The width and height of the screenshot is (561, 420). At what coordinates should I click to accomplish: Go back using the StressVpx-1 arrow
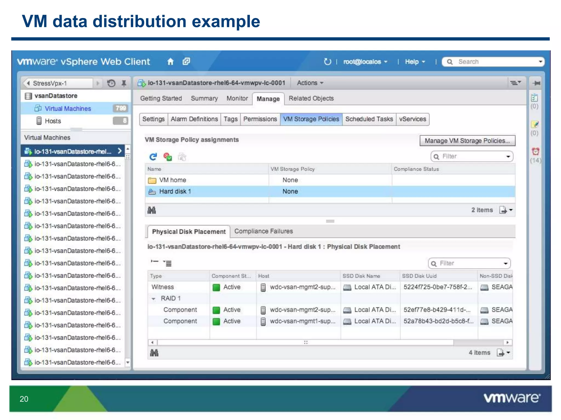[x=28, y=83]
